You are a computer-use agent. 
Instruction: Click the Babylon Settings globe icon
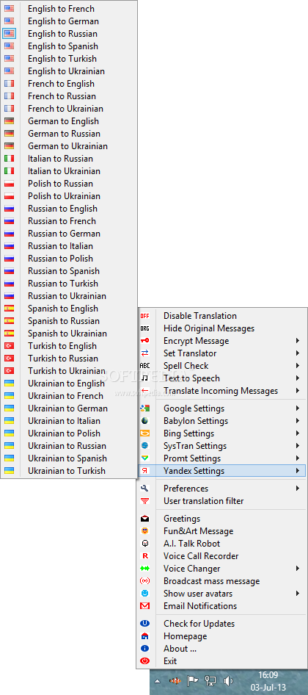click(144, 421)
